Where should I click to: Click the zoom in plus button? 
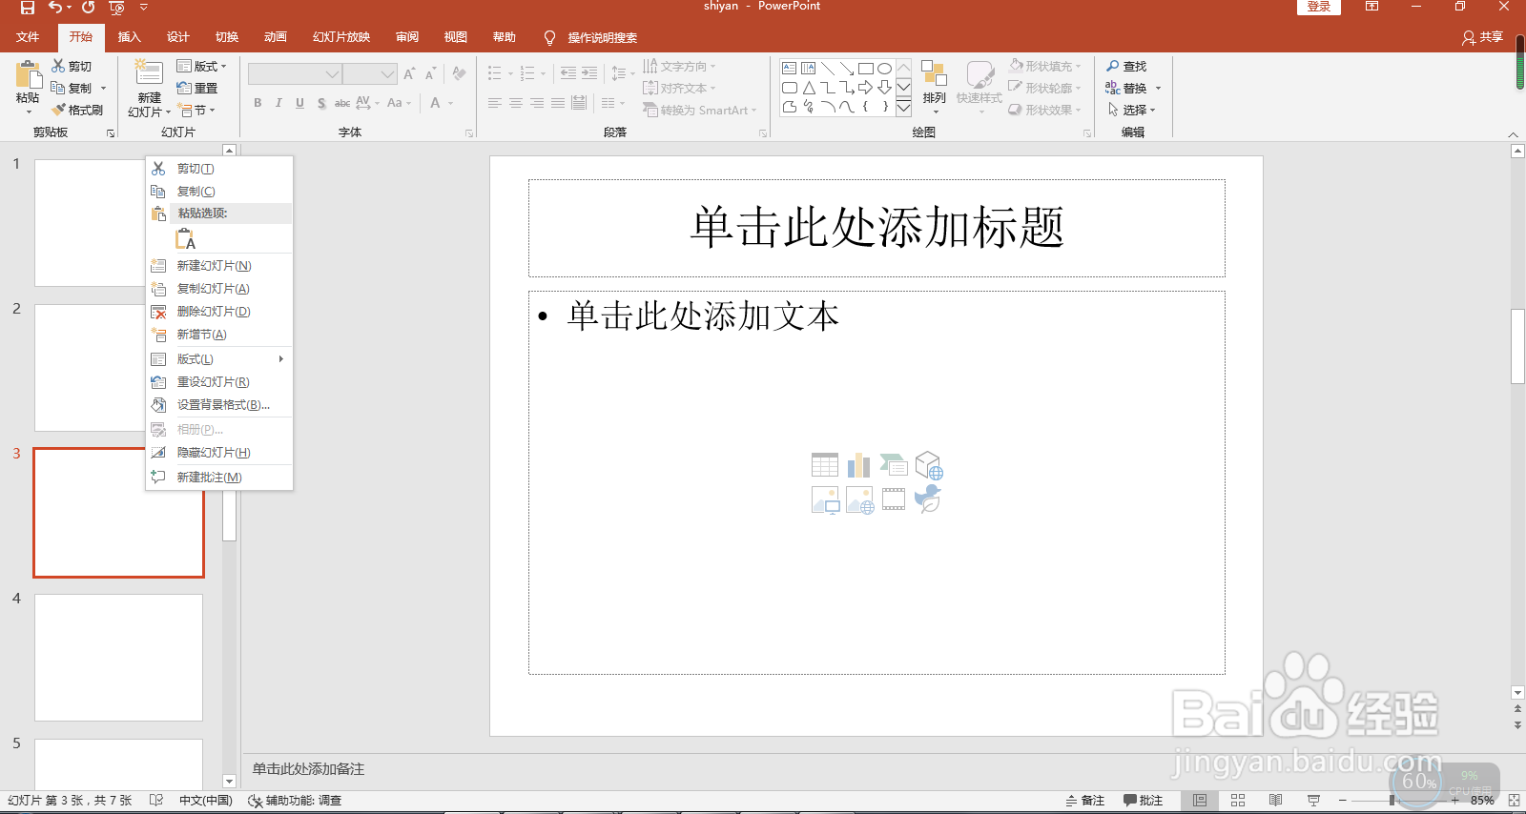click(x=1454, y=801)
